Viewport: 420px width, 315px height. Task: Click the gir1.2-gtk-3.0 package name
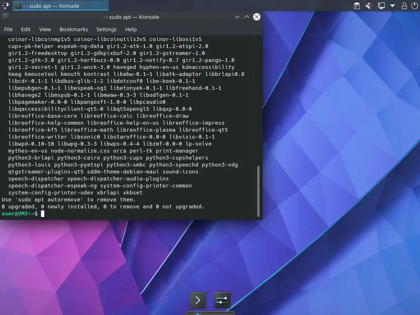pyautogui.click(x=31, y=60)
